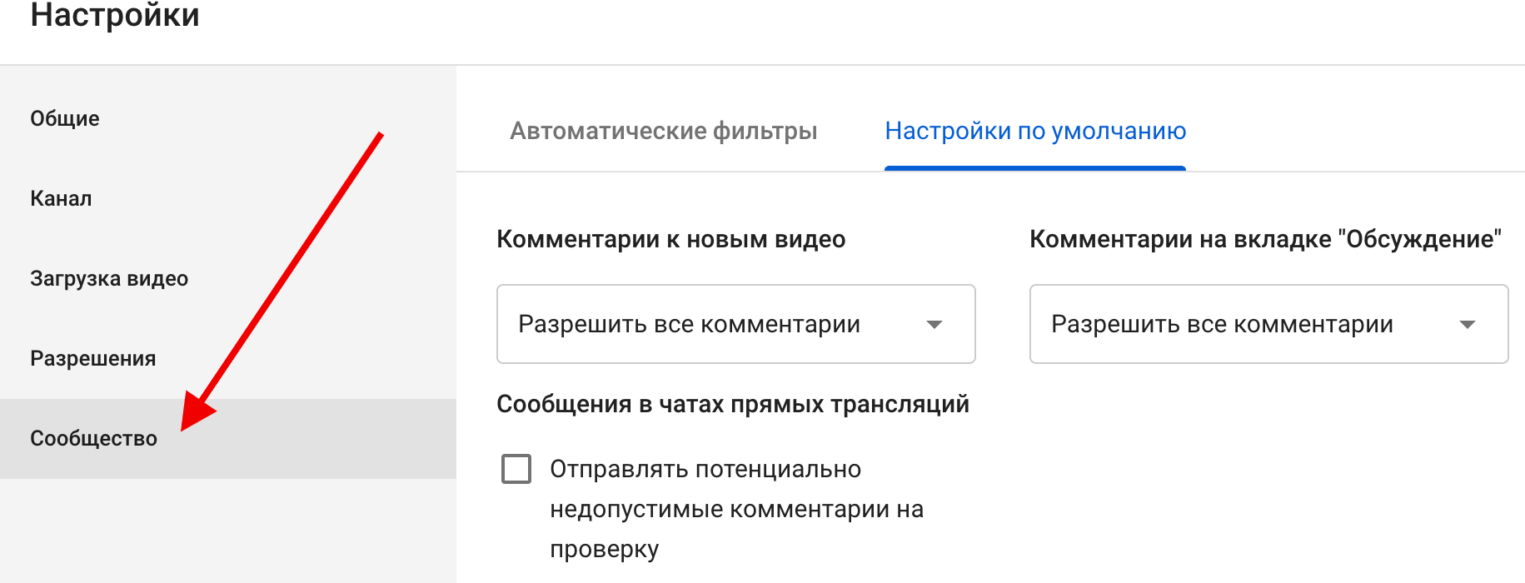Select "Канал" in the settings sidebar
The width and height of the screenshot is (1525, 583).
pos(61,198)
